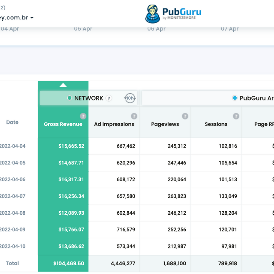Image resolution: width=274 pixels, height=274 pixels.
Task: Sort by Pageviews column header
Action: point(165,124)
